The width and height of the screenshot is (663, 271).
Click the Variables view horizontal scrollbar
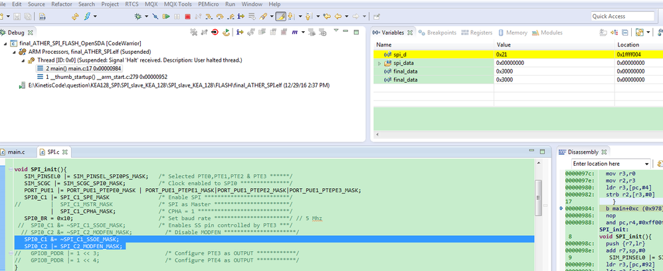tap(518, 135)
